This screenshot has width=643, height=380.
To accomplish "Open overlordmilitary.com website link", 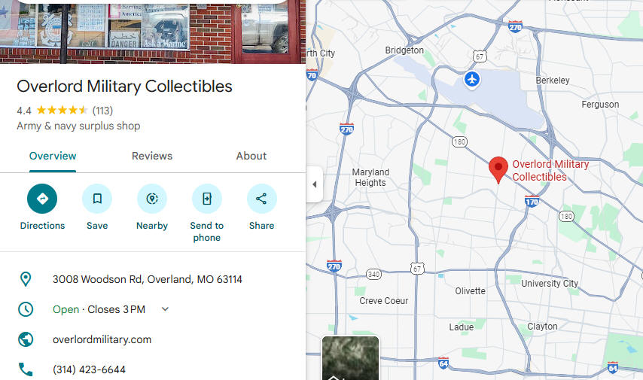I will 102,339.
